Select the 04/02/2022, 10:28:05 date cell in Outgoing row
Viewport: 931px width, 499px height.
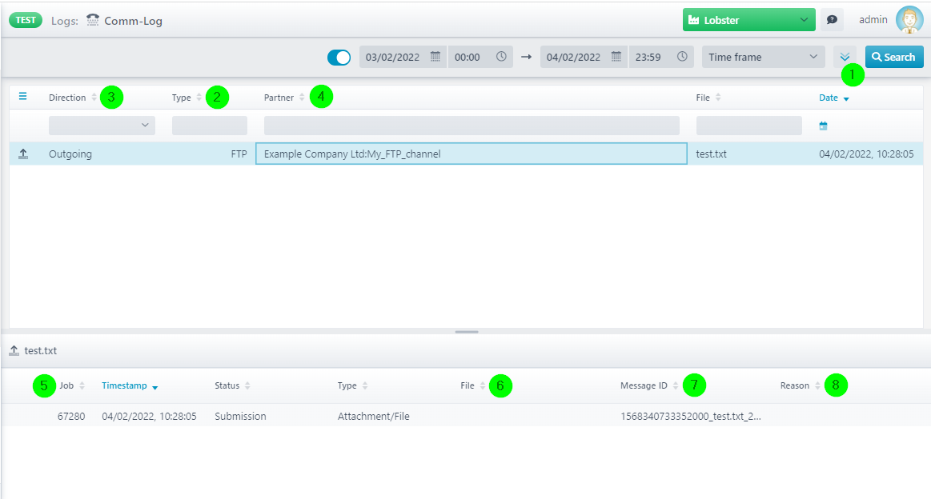(866, 154)
